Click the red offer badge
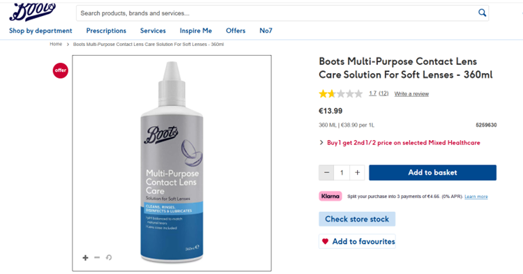The width and height of the screenshot is (523, 274). coord(61,70)
